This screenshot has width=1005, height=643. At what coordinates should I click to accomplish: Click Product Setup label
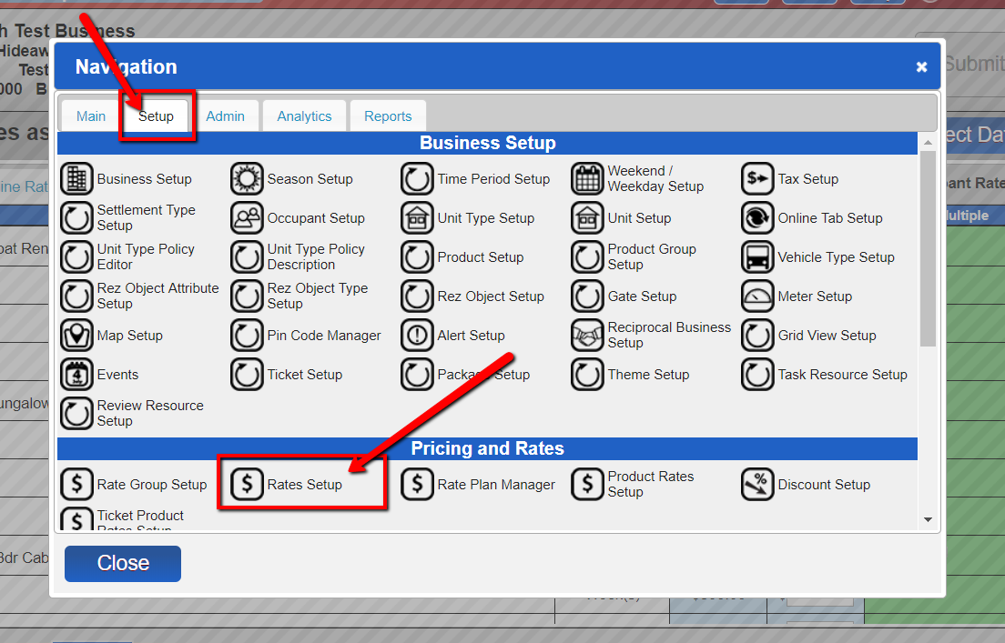481,256
